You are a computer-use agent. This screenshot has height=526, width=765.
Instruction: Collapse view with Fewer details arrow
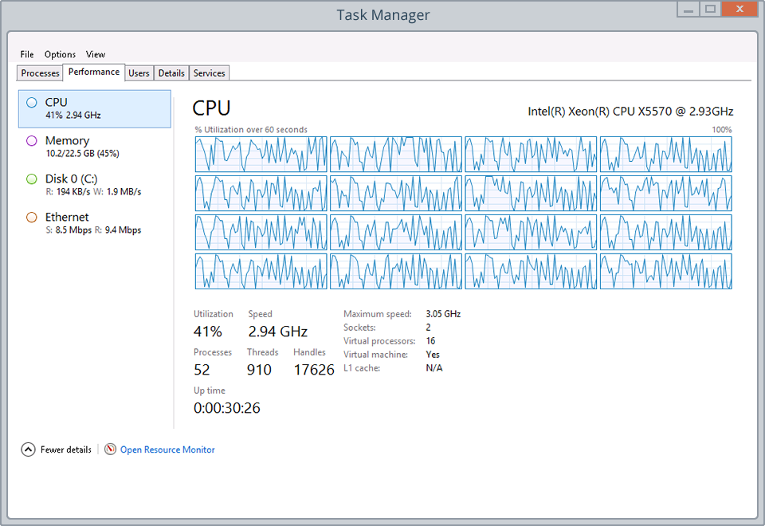point(28,449)
